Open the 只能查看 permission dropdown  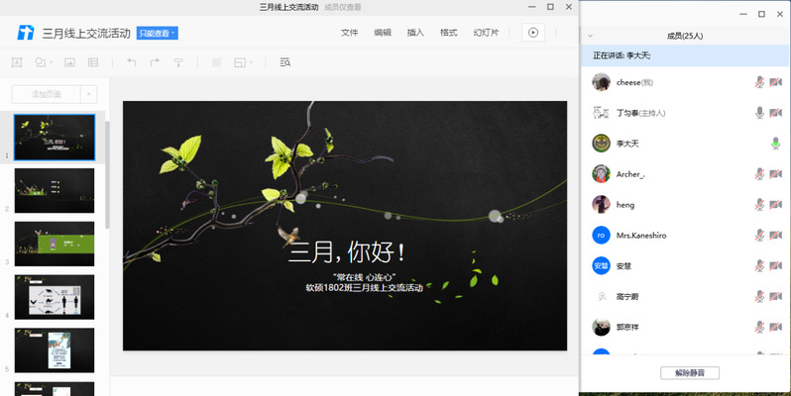pos(158,33)
